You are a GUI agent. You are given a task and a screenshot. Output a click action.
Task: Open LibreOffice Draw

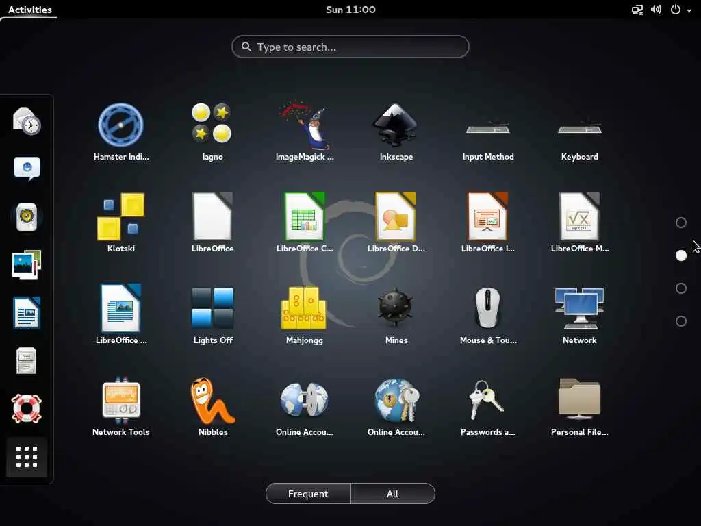pyautogui.click(x=396, y=223)
